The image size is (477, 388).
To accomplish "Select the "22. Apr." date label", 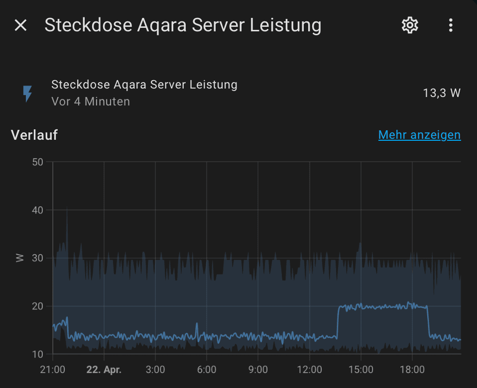I will coord(104,370).
